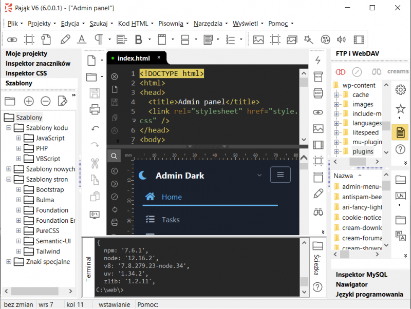Viewport: 411px width, 309px height.
Task: Collapse the Szablony kodu node
Action: click(x=9, y=128)
